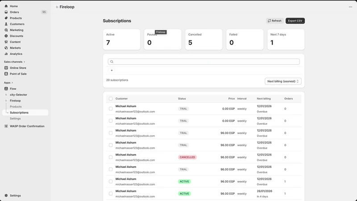The width and height of the screenshot is (357, 201).
Task: Select the ACTIVE Overdue subscription checkbox
Action: click(111, 181)
